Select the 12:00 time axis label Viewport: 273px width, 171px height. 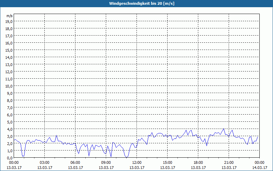137,163
